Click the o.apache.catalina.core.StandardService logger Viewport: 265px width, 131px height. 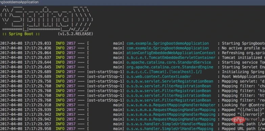(169, 62)
